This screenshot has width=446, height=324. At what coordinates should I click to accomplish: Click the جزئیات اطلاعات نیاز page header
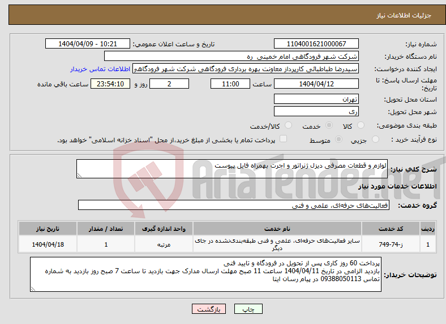404,15
